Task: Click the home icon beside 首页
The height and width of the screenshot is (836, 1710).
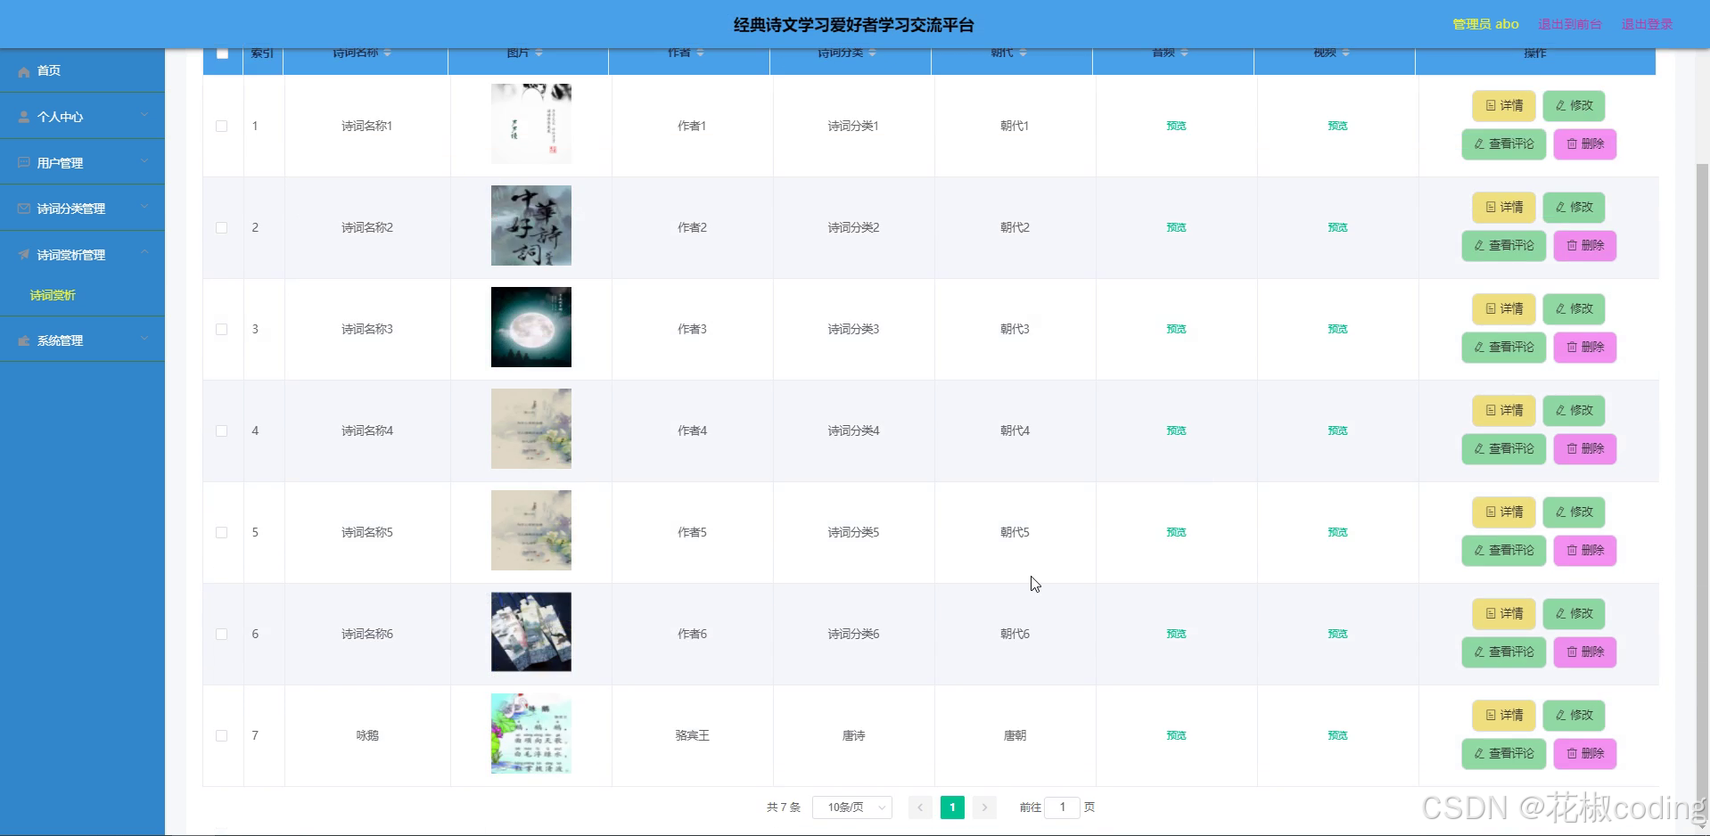Action: (24, 71)
